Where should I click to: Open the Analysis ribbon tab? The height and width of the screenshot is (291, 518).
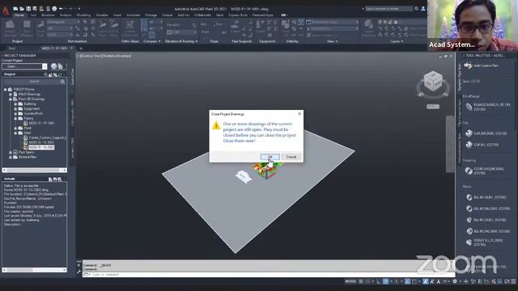click(x=66, y=15)
